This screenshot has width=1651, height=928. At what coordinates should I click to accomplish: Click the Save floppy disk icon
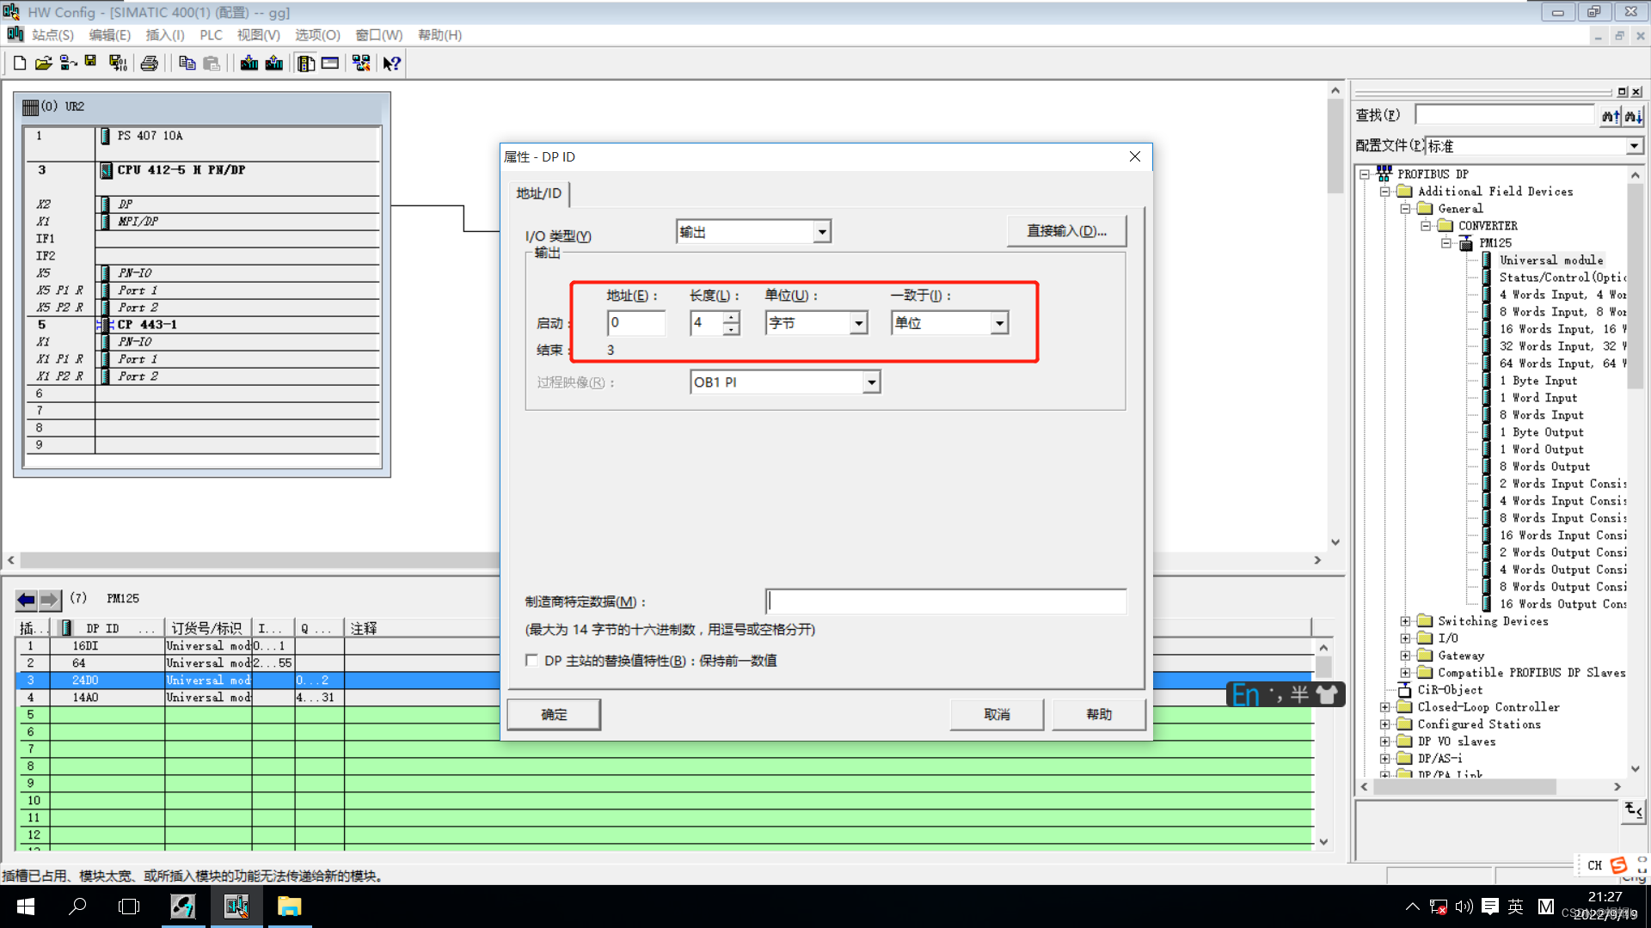click(90, 63)
